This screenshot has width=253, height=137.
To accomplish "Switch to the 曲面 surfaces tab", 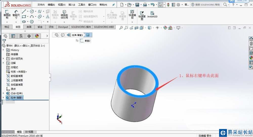I will click(x=29, y=27).
